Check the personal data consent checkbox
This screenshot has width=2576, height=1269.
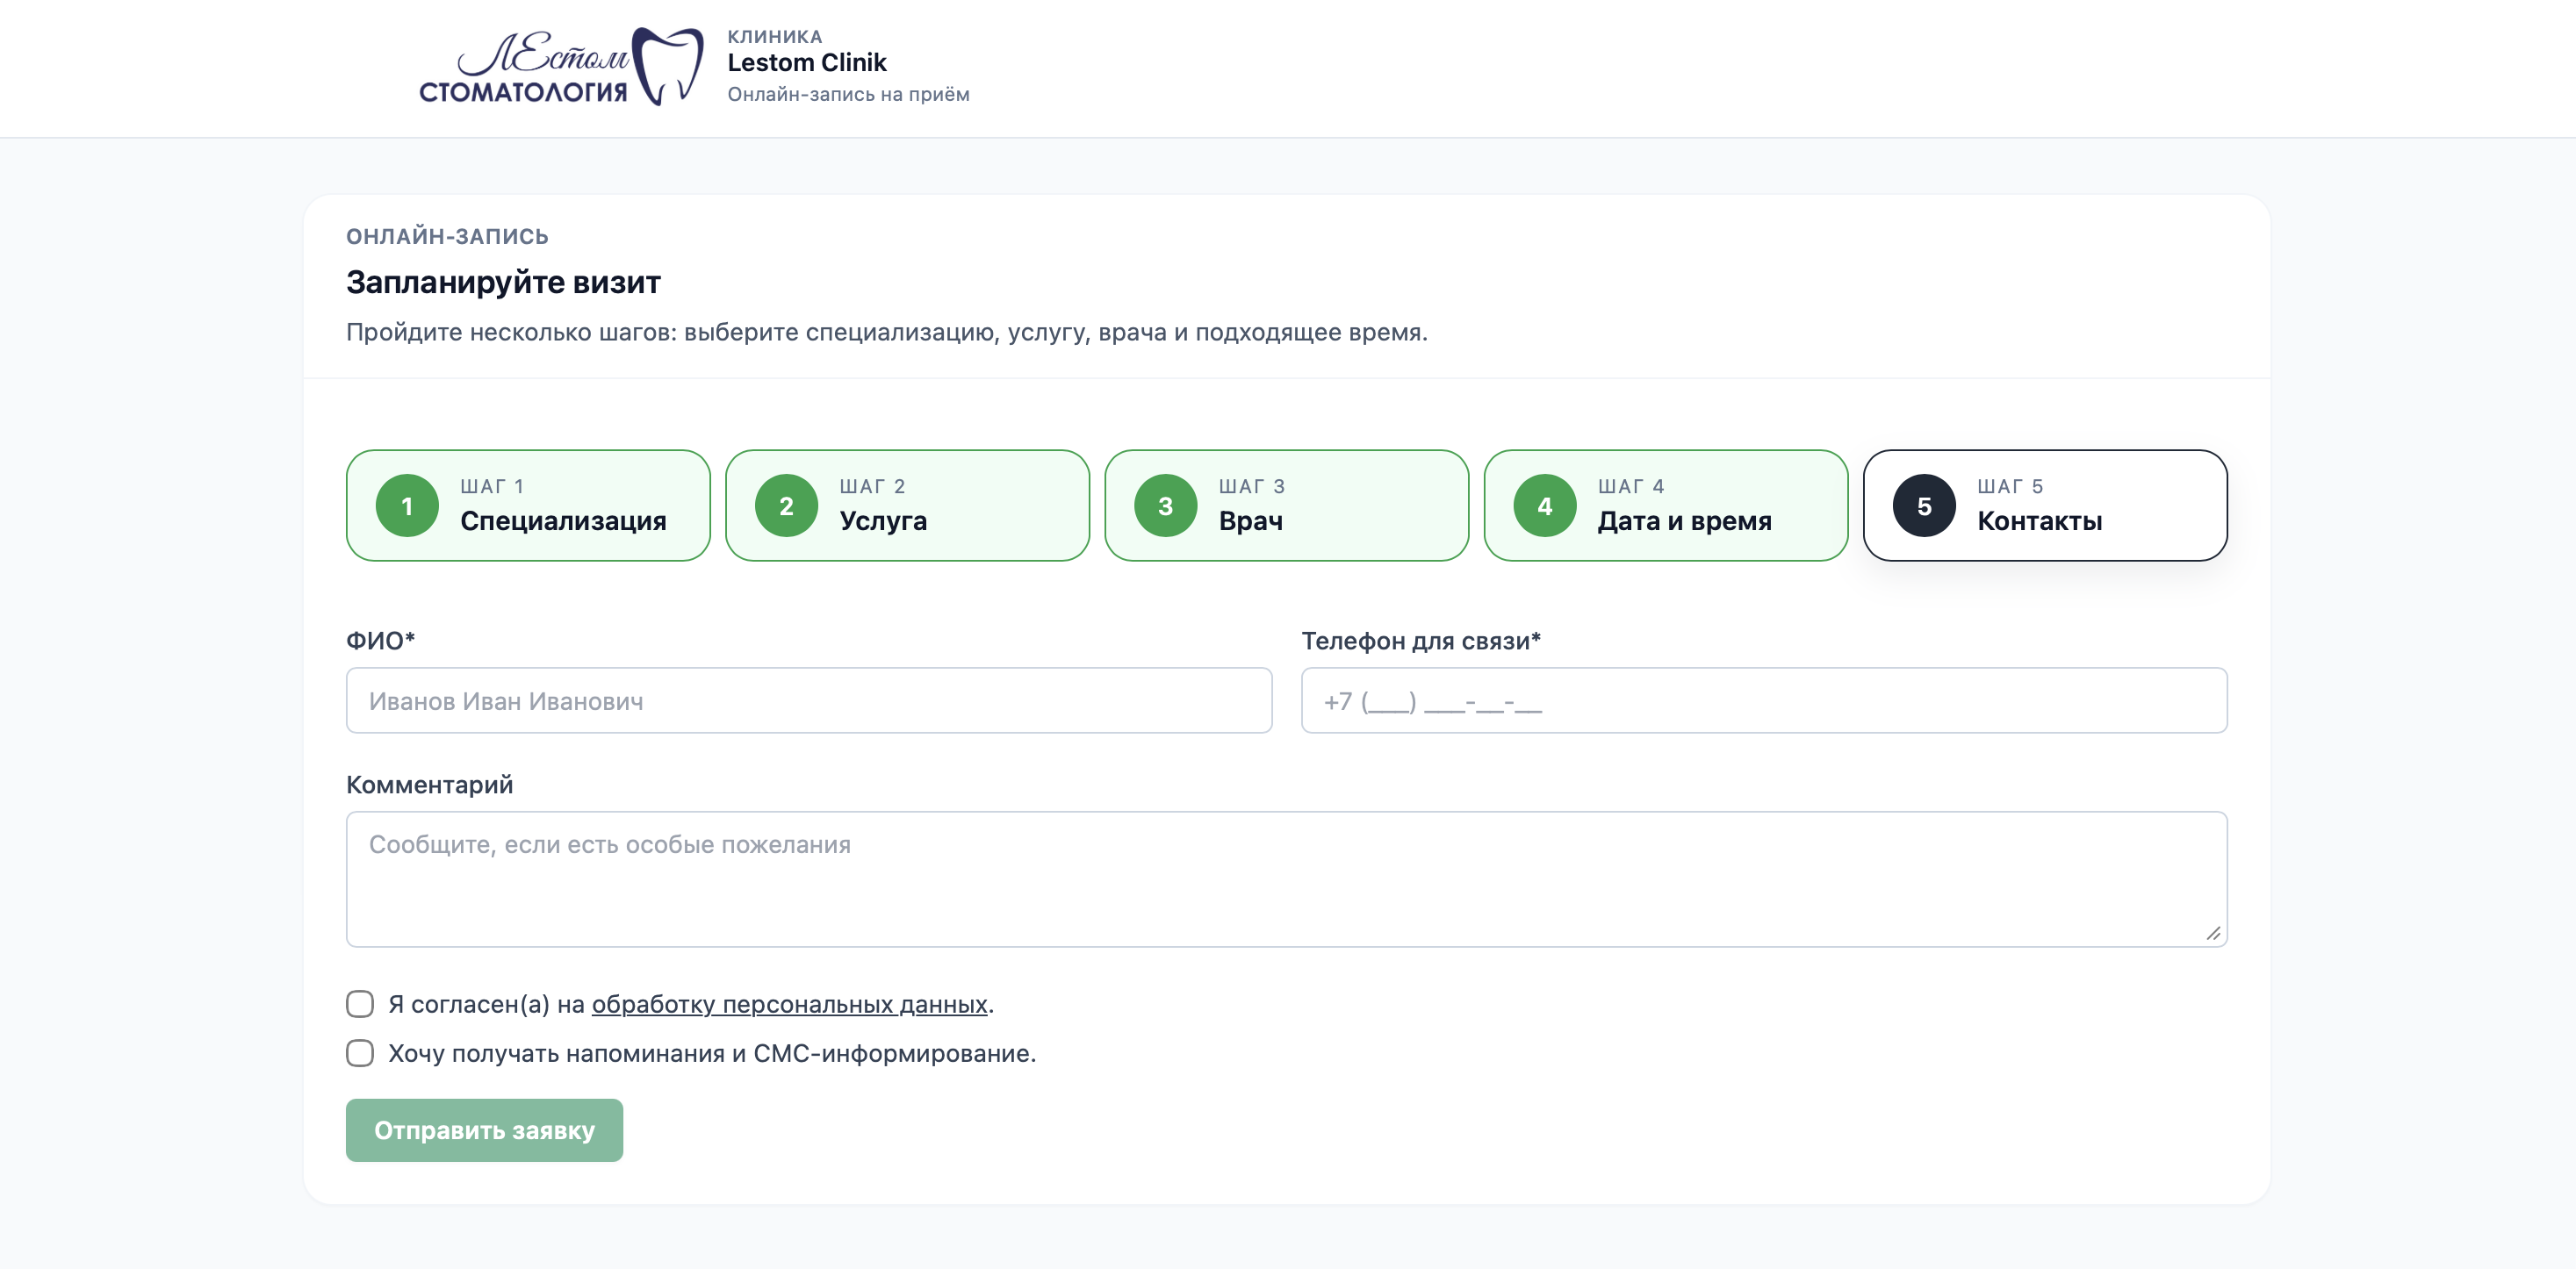pos(360,1003)
